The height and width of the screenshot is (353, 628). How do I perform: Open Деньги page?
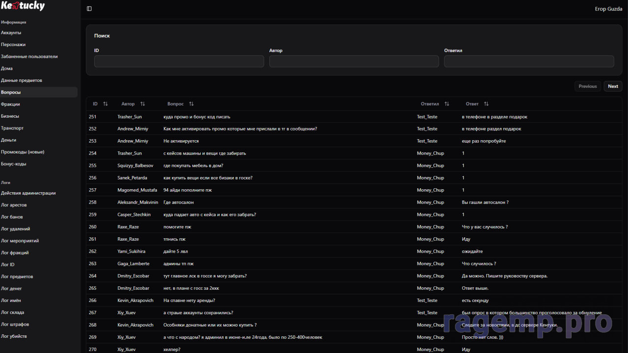coord(8,140)
